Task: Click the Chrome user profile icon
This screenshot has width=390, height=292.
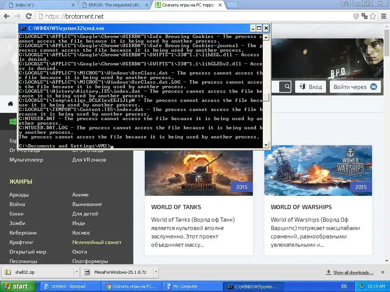Action: (x=346, y=3)
